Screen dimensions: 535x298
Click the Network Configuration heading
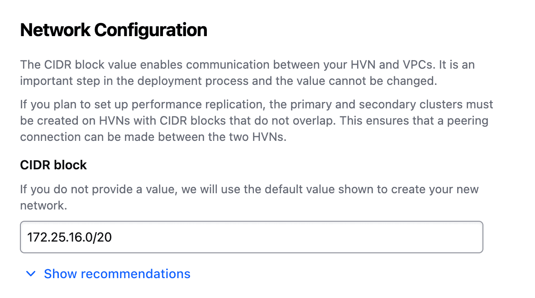[114, 30]
